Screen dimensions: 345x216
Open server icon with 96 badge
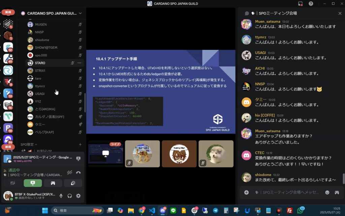coord(8,140)
